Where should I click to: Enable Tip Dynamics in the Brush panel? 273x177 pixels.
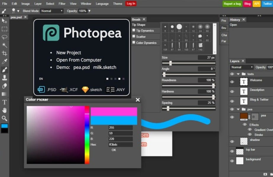pos(134,30)
